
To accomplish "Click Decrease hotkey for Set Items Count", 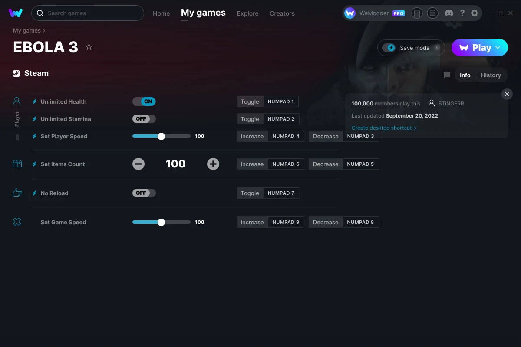I will pos(344,164).
